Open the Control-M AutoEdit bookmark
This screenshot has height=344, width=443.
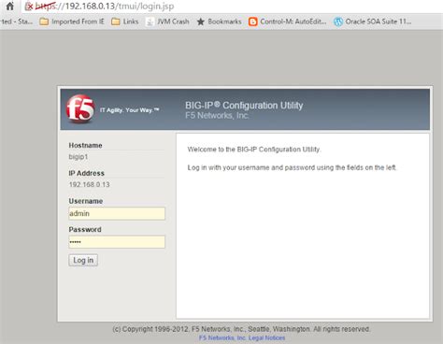click(288, 21)
